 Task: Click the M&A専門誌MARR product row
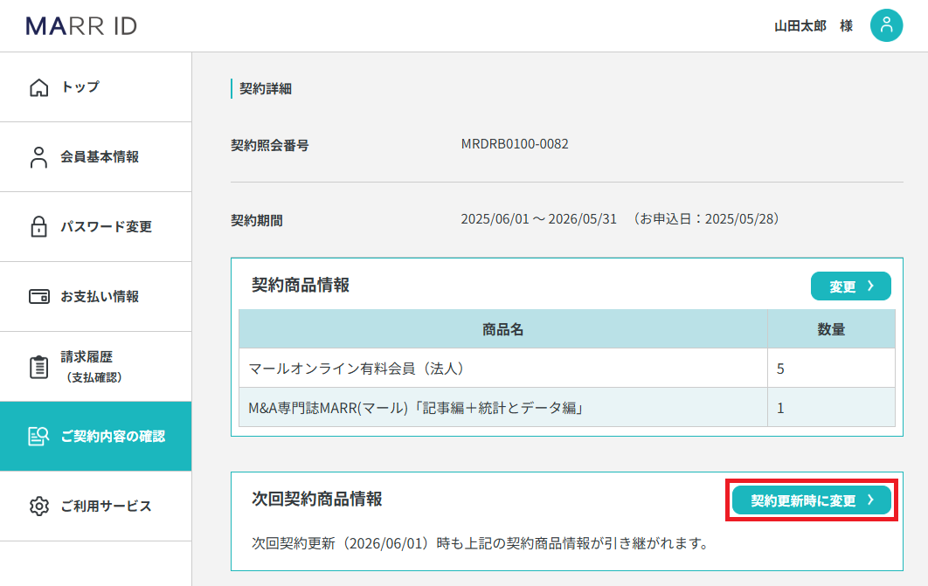[x=567, y=408]
